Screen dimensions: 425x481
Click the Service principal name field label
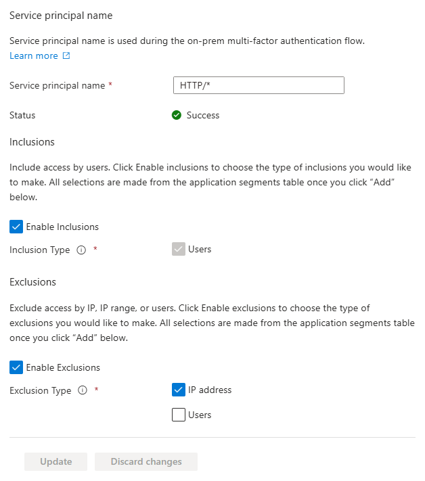(58, 86)
